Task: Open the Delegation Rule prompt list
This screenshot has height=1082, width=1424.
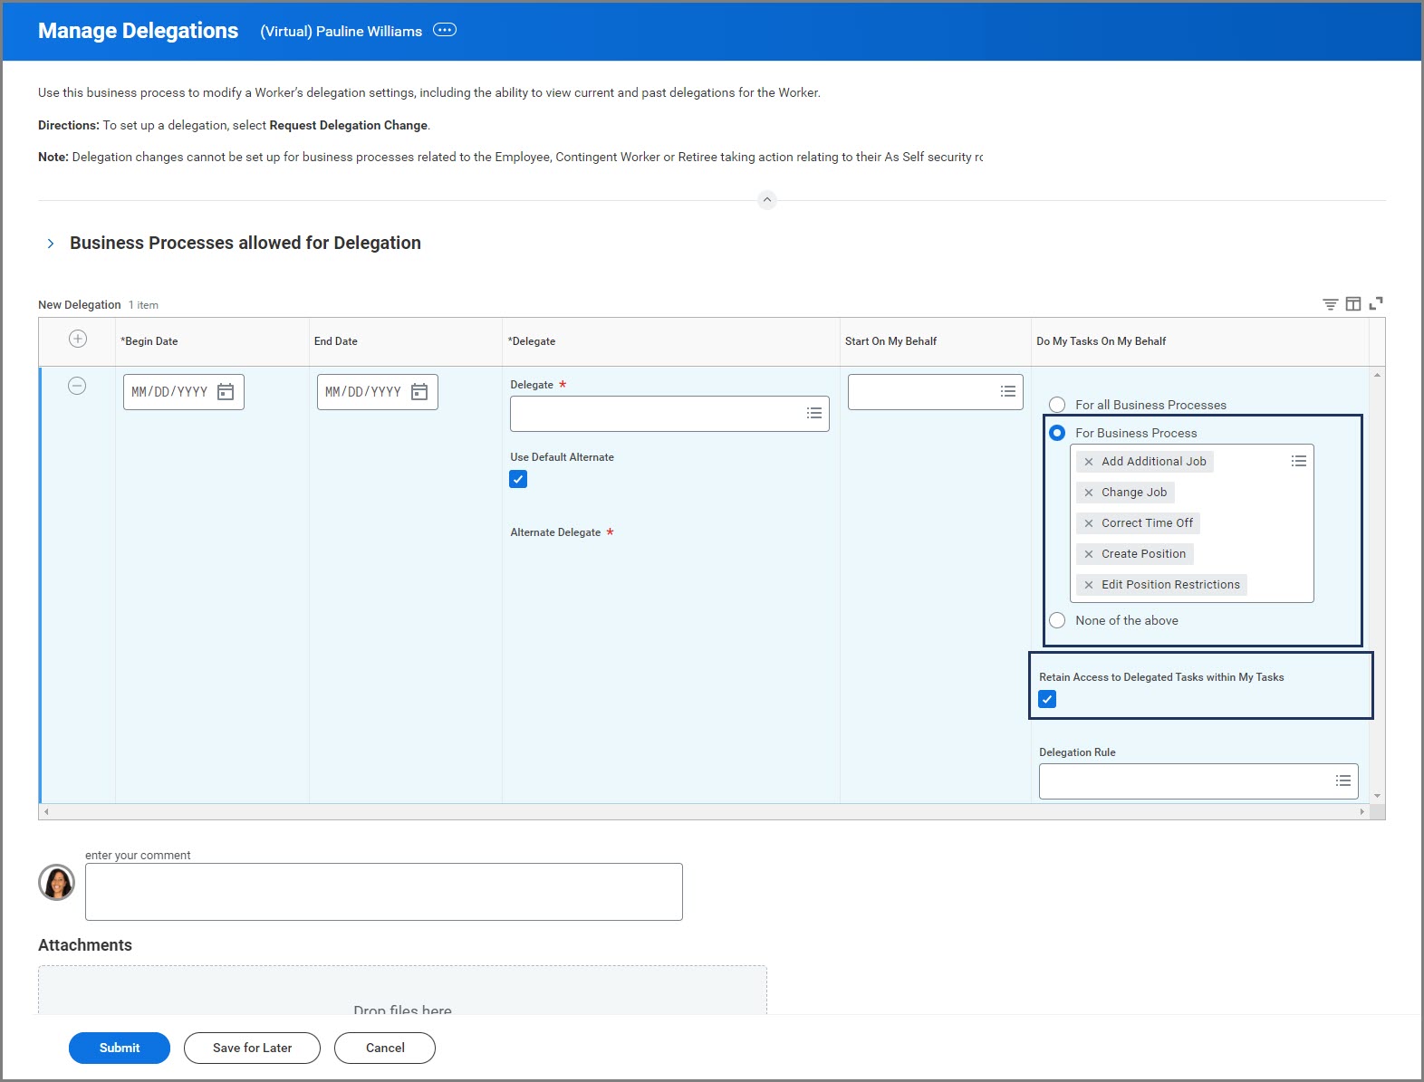Action: pos(1343,780)
